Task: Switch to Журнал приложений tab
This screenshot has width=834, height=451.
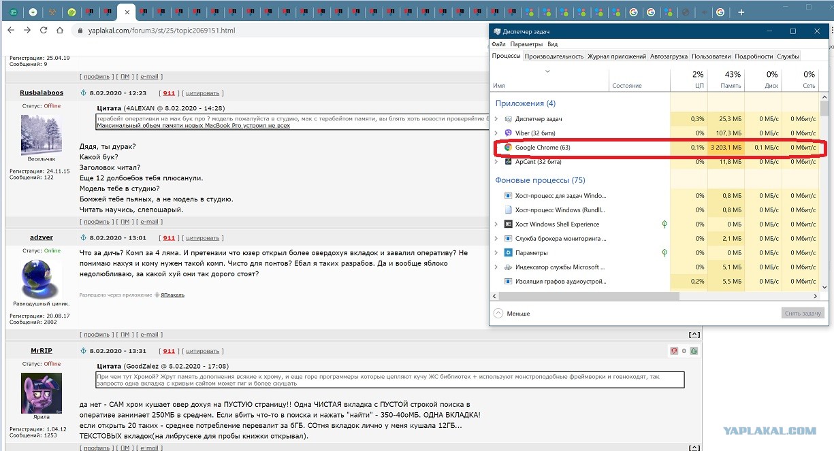Action: coord(617,56)
